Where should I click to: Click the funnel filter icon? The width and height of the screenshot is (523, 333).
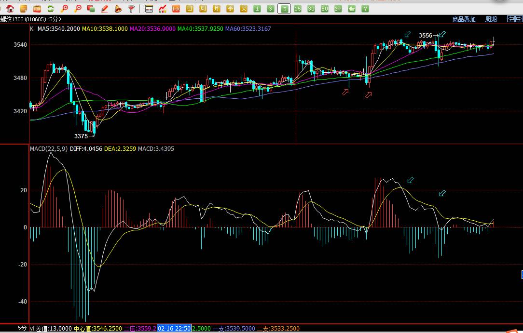pyautogui.click(x=131, y=9)
